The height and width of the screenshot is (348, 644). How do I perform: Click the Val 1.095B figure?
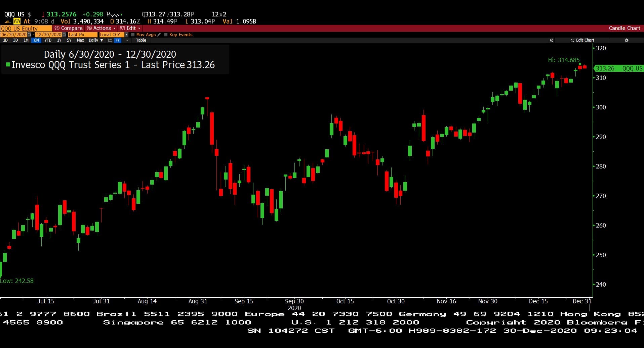[x=239, y=21]
